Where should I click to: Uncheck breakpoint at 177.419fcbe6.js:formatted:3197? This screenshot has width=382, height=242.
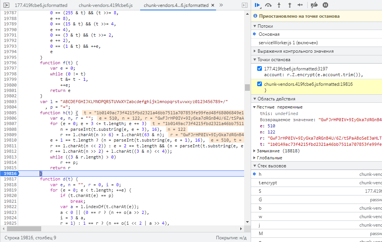(x=259, y=68)
